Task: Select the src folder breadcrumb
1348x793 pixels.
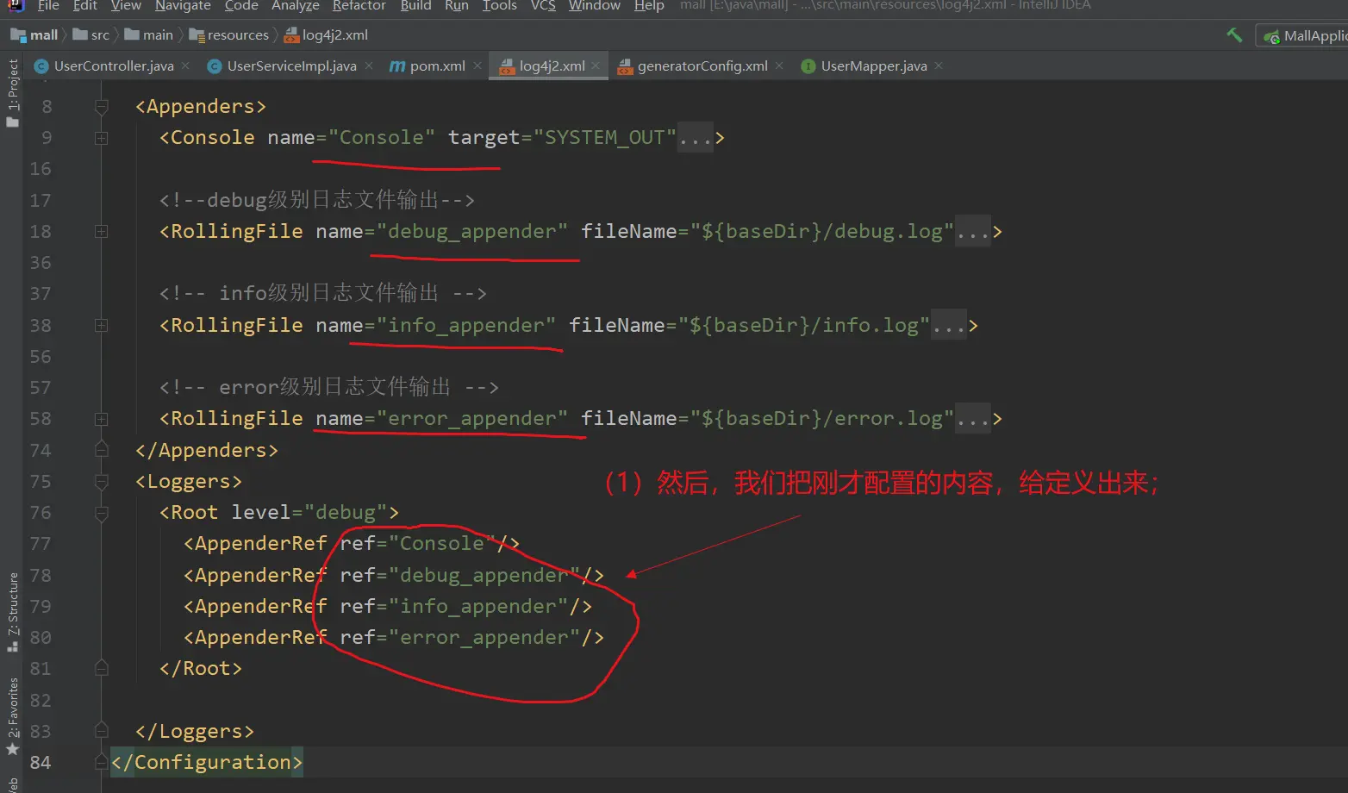Action: pos(91,35)
